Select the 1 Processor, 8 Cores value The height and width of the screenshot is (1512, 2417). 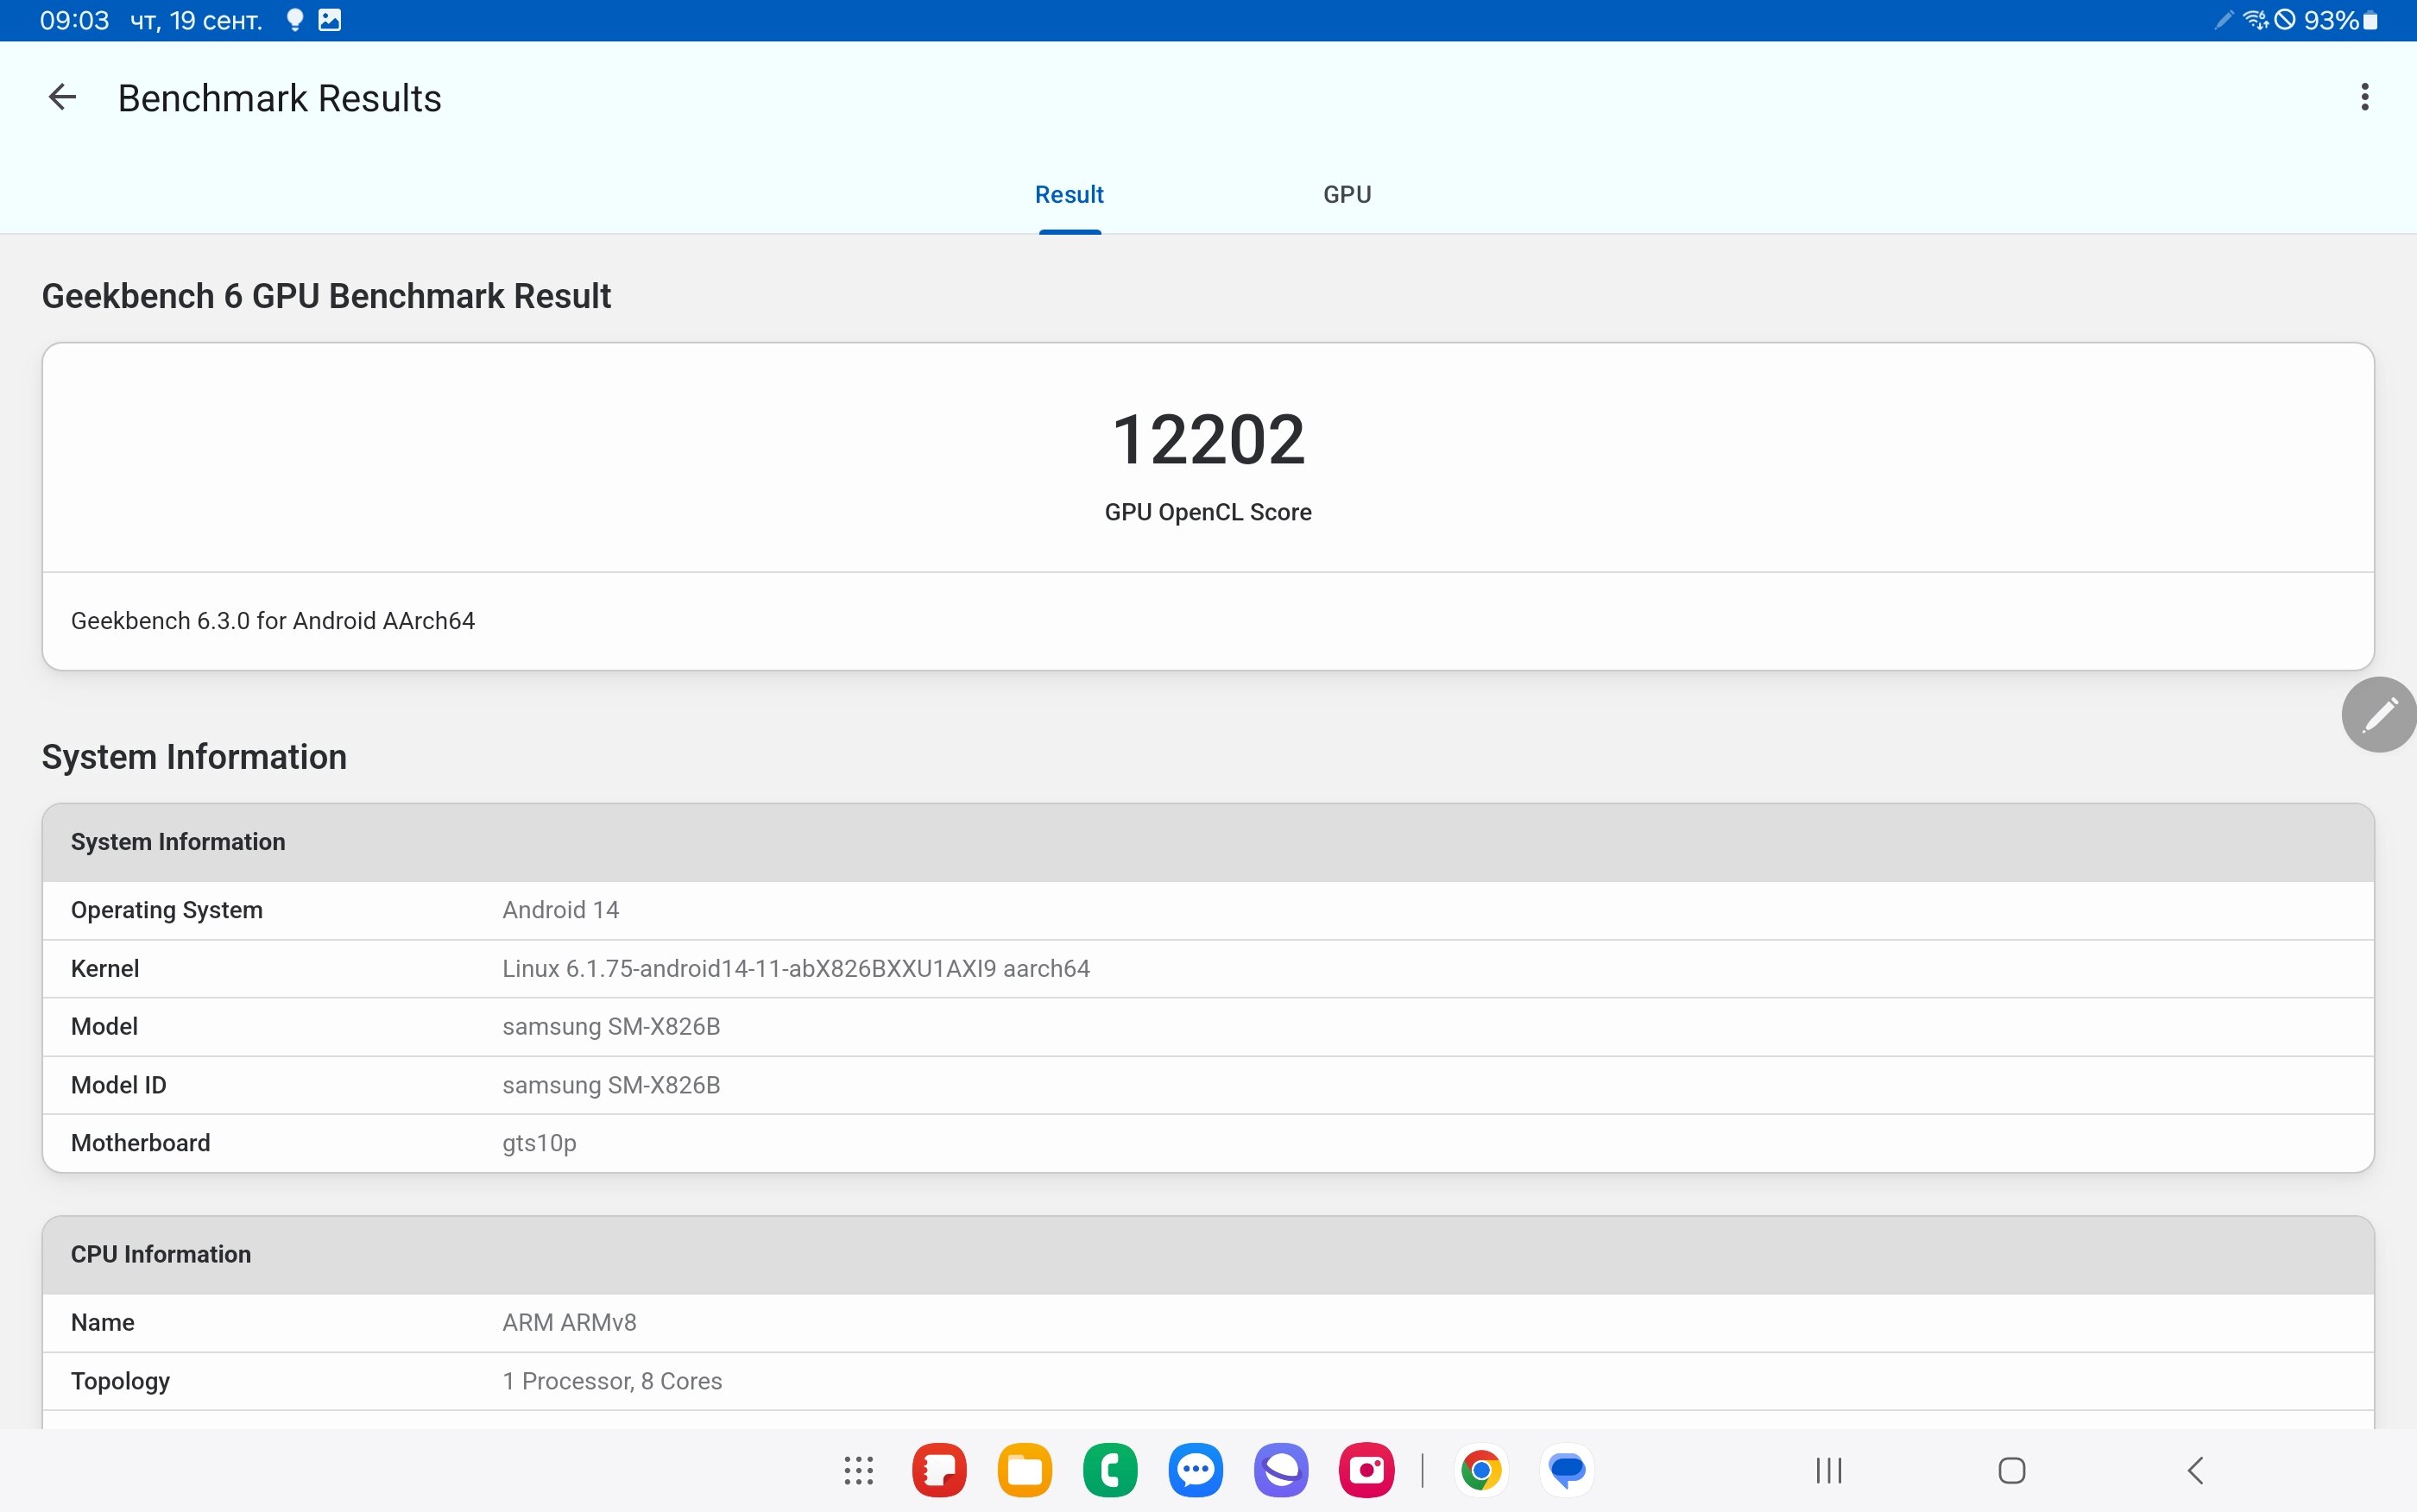tap(612, 1381)
